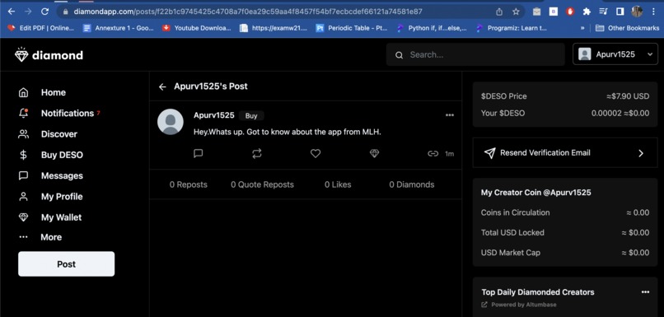Select the 0 Likes tab
The width and height of the screenshot is (664, 317).
[338, 184]
